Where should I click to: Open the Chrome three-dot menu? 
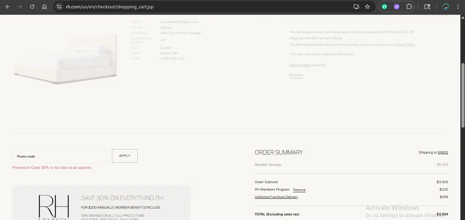pos(458,6)
